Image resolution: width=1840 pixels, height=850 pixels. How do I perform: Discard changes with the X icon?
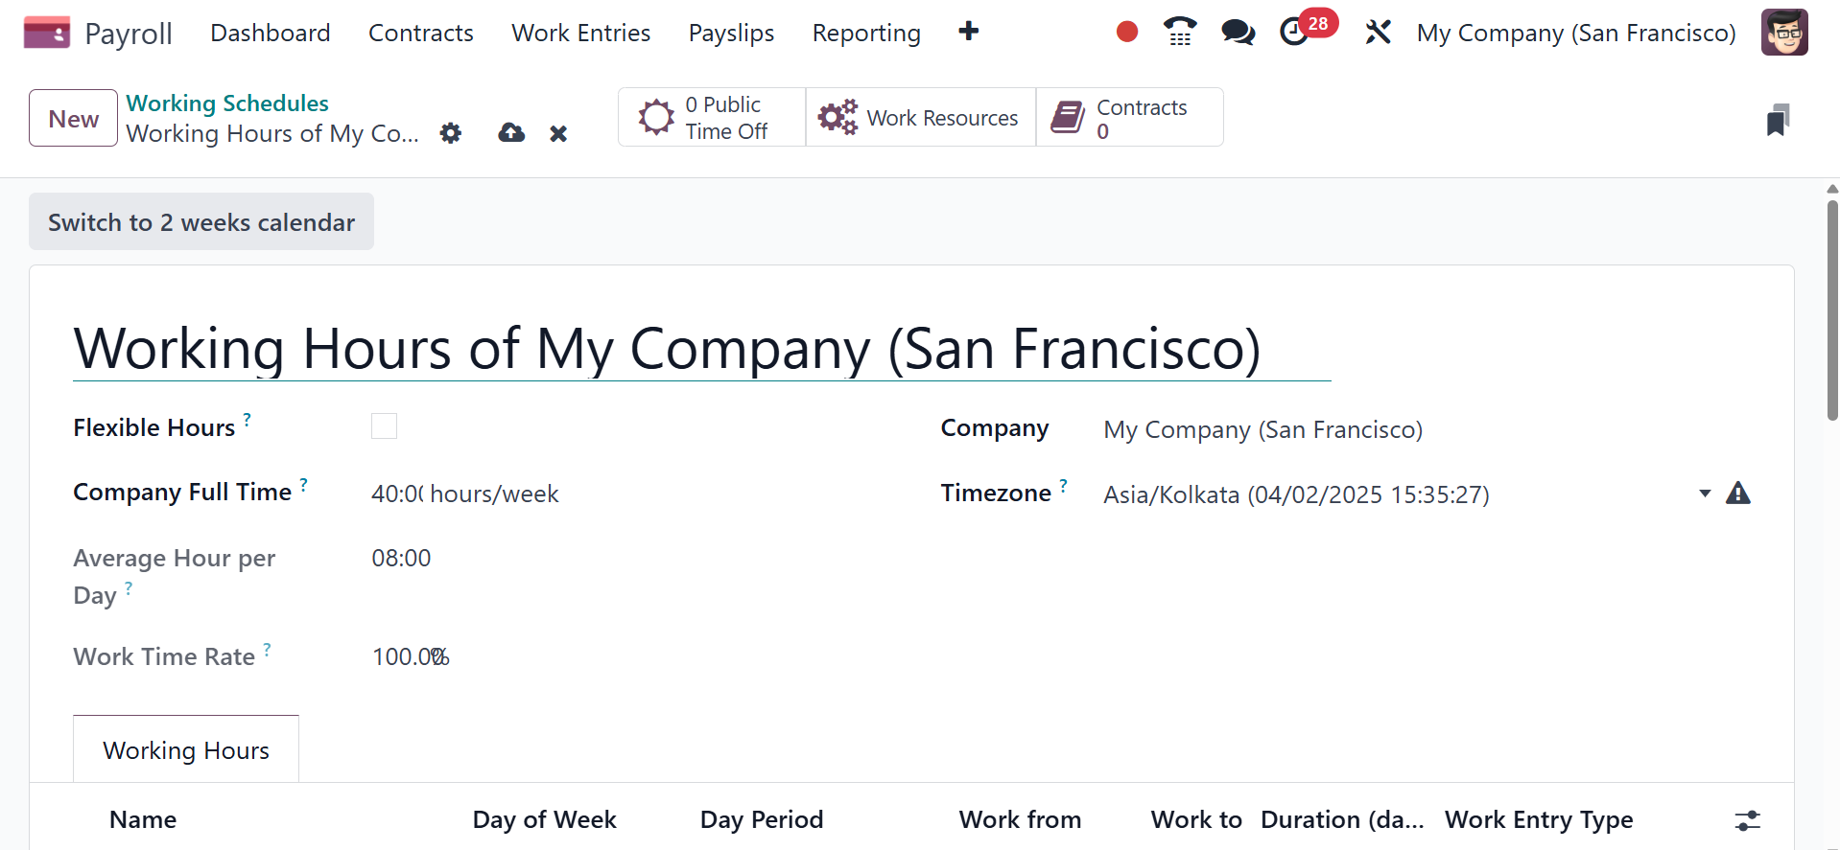pyautogui.click(x=558, y=133)
